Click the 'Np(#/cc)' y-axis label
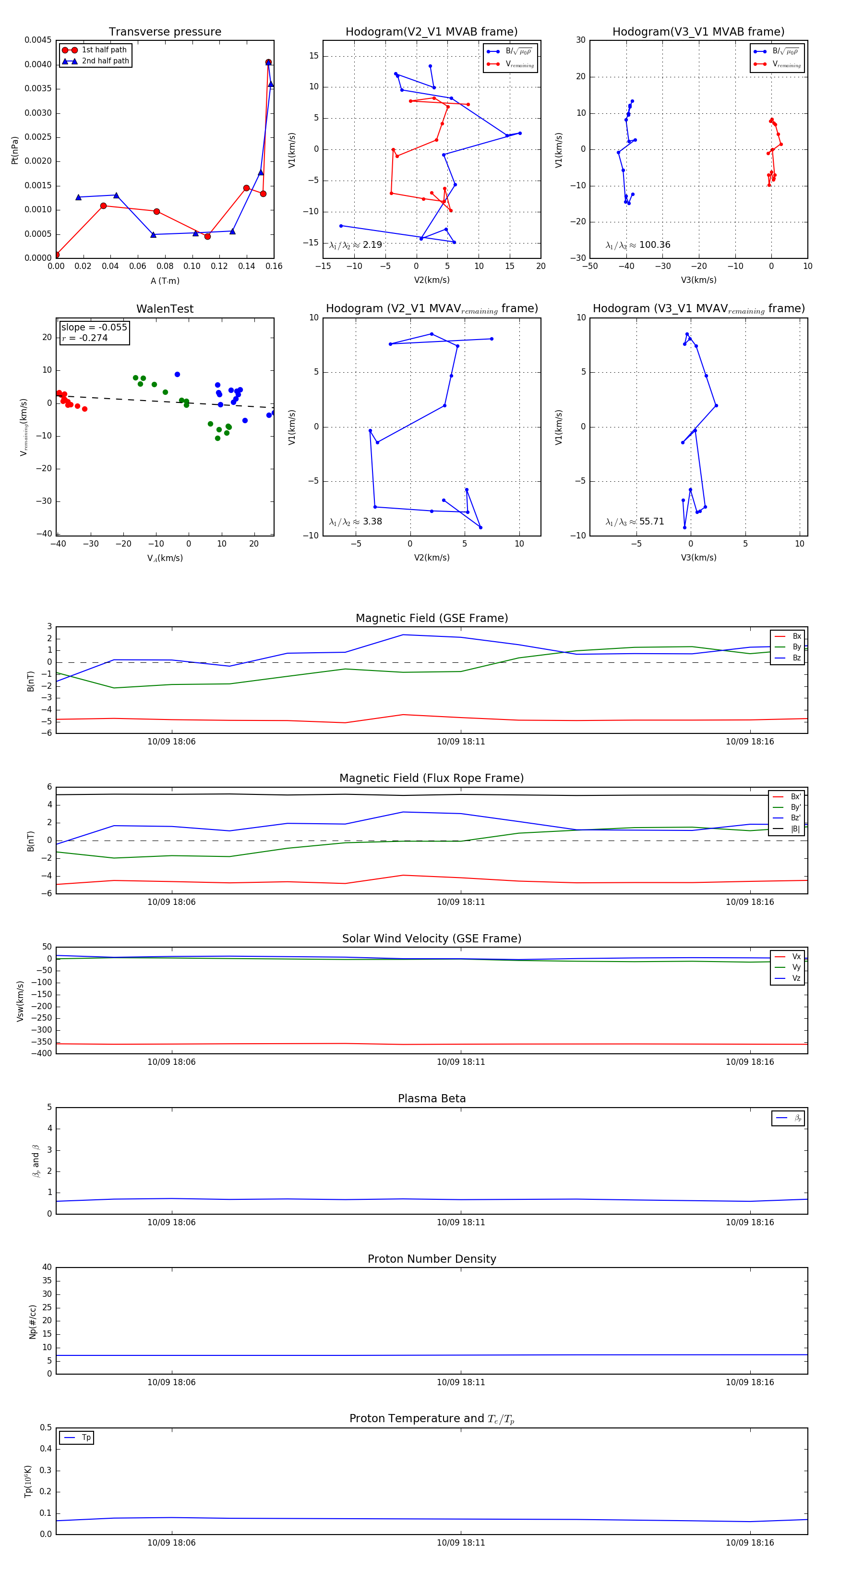Screen dimensions: 864x1585 (x=33, y=1322)
